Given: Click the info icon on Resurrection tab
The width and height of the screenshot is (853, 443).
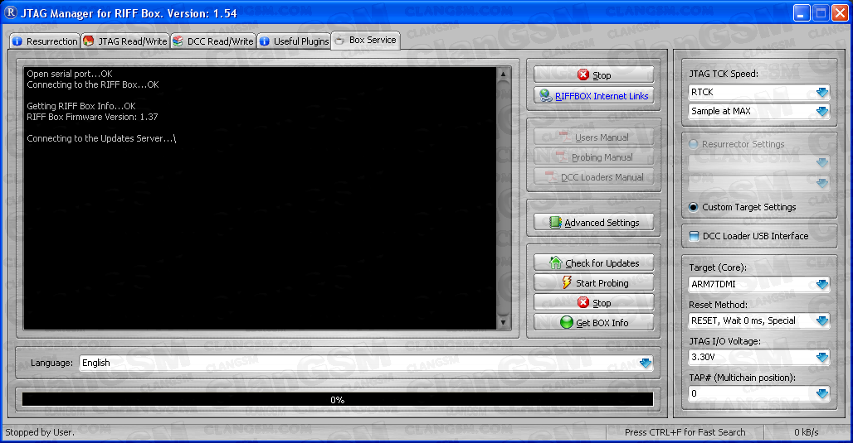Looking at the screenshot, I should (17, 41).
